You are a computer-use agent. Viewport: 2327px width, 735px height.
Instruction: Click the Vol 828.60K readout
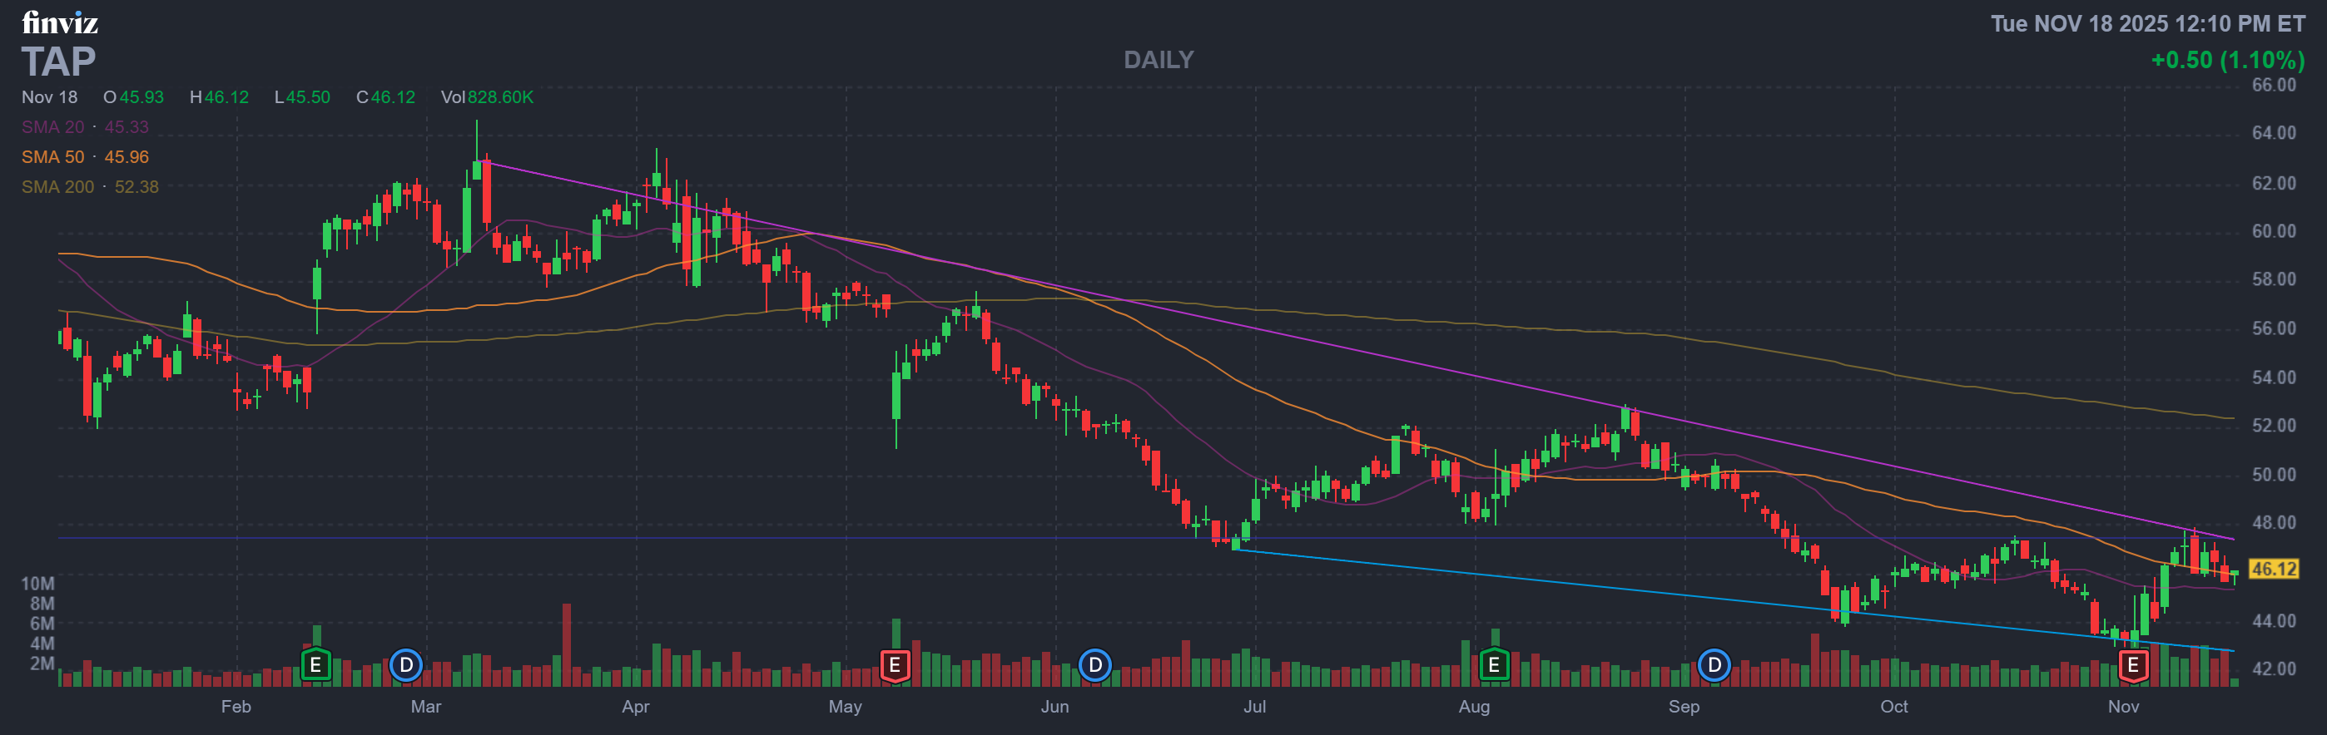[x=487, y=96]
